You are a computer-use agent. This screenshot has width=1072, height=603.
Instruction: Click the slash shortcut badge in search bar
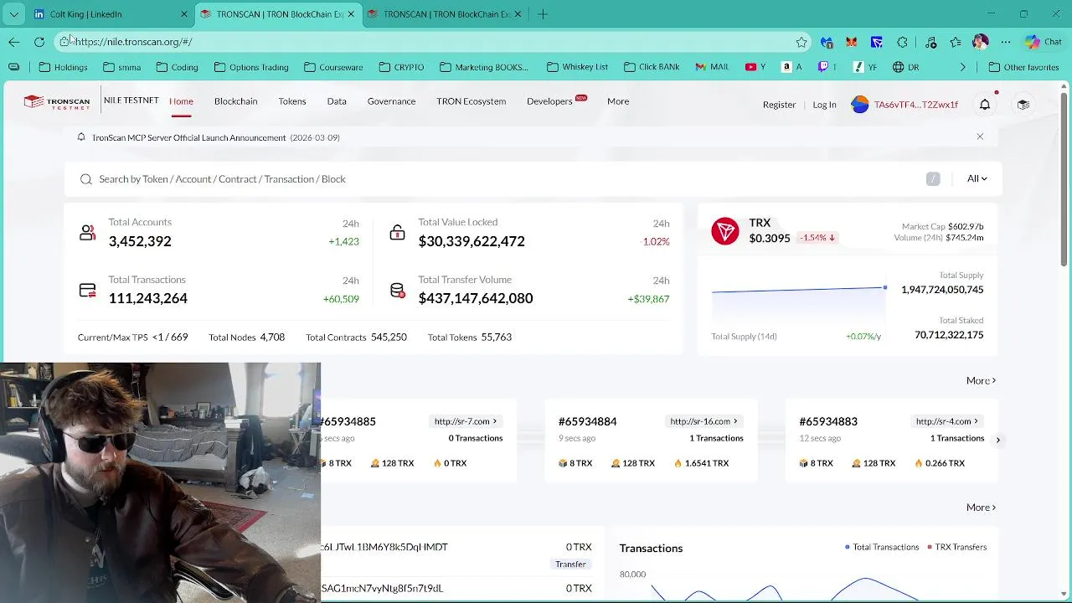(x=933, y=178)
